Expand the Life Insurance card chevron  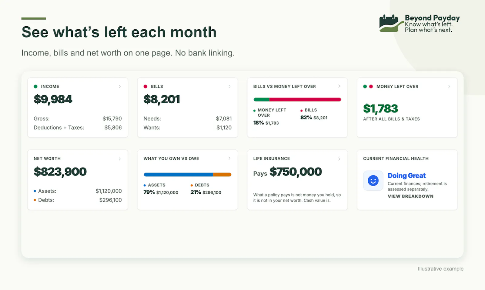click(x=339, y=159)
